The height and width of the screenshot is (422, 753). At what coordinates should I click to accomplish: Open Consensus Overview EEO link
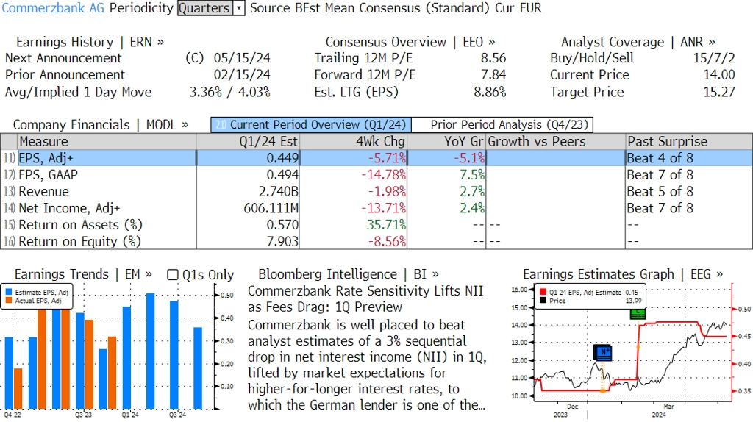410,42
